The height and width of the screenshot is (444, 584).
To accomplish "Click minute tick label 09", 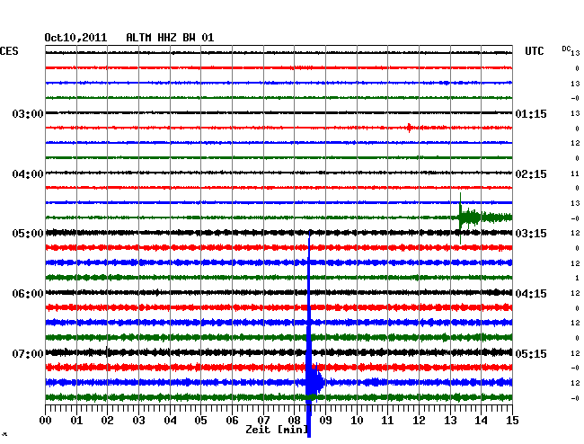I will [325, 420].
